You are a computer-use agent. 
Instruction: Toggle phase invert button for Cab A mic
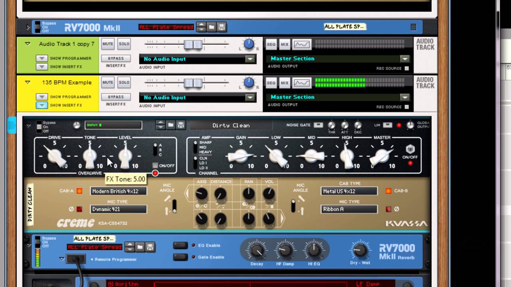(79, 209)
